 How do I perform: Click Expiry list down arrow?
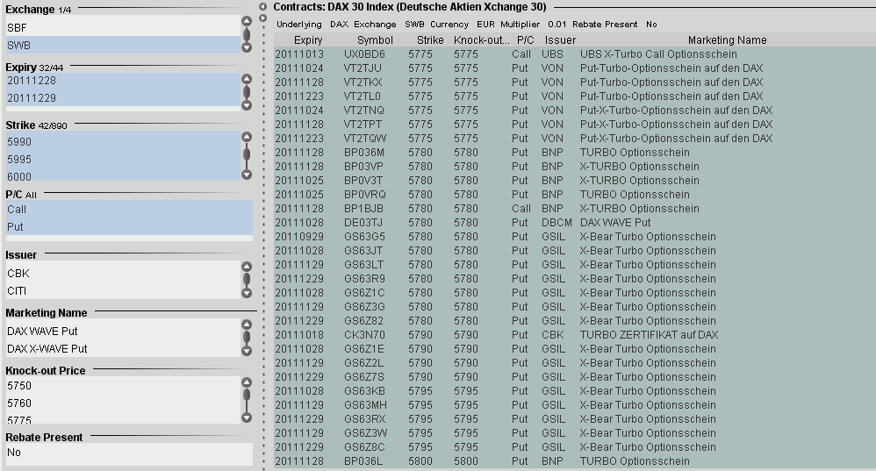[x=247, y=105]
